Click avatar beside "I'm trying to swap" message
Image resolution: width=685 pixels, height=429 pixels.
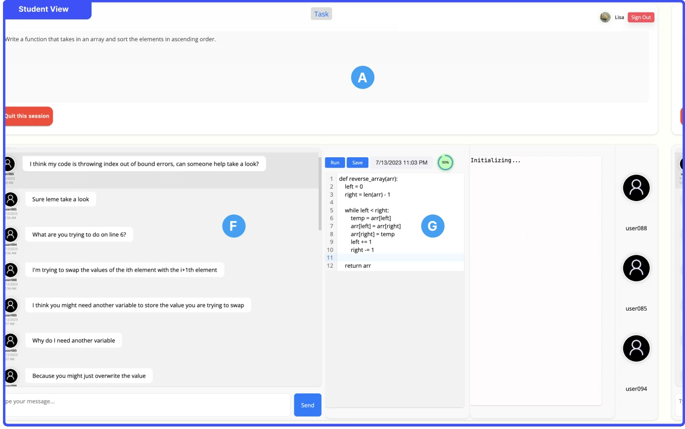pyautogui.click(x=10, y=270)
